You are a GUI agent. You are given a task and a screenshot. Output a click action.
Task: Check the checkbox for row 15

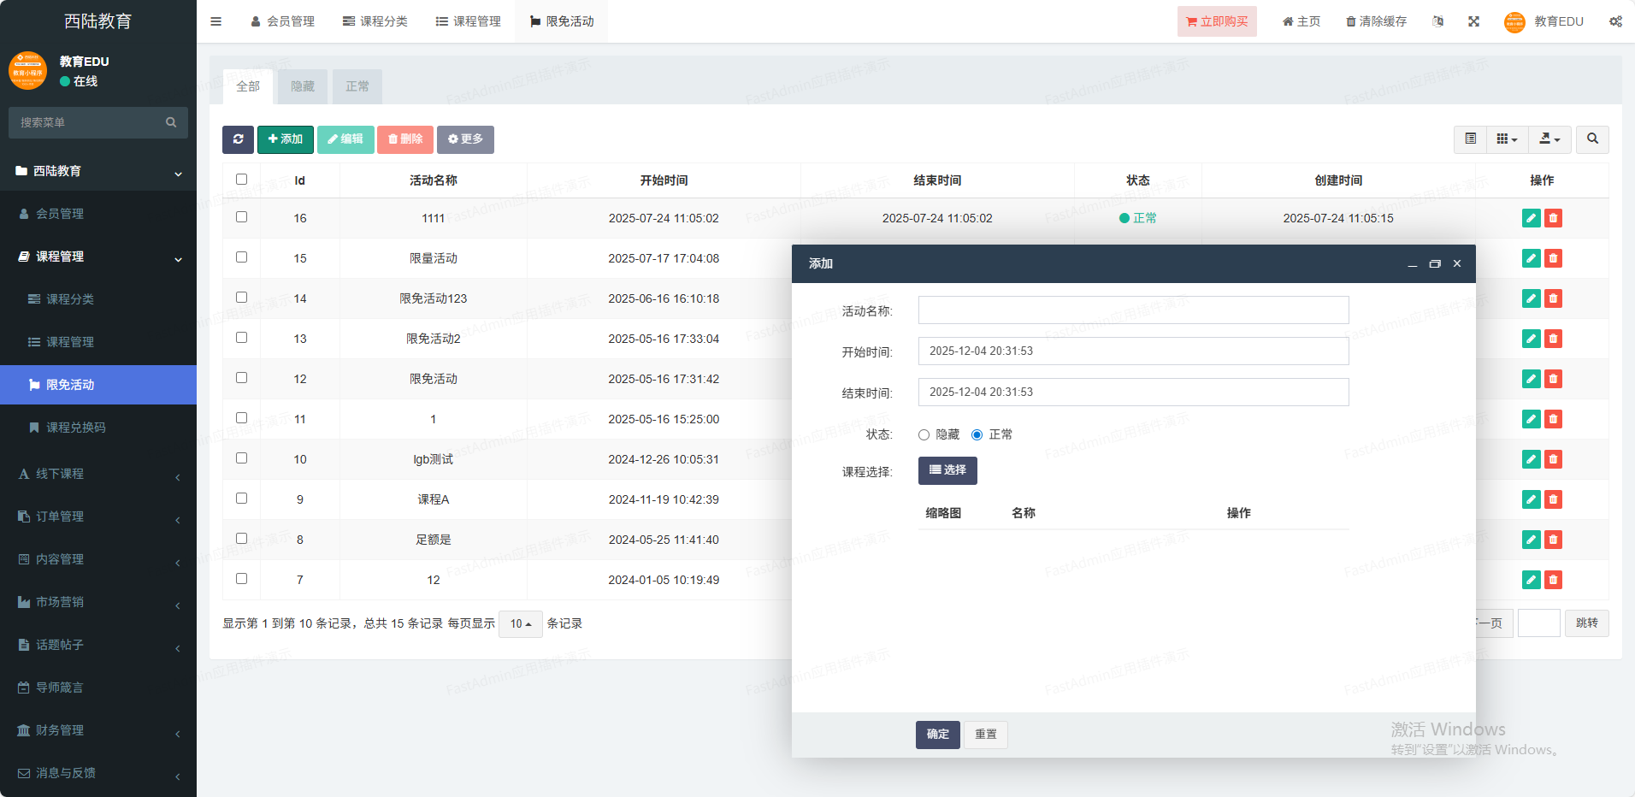click(241, 257)
